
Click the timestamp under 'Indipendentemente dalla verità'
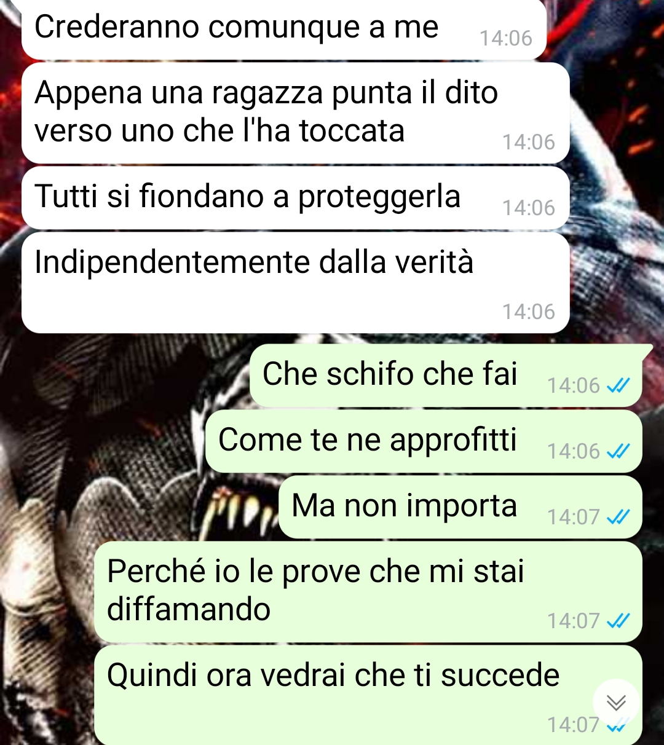528,312
